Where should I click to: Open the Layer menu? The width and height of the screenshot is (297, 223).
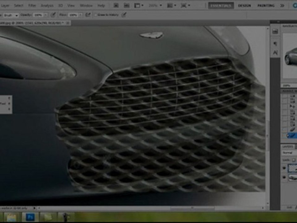[5, 6]
